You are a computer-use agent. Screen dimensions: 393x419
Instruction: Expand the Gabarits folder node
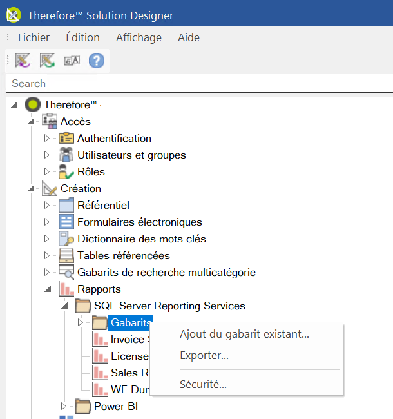pos(81,322)
